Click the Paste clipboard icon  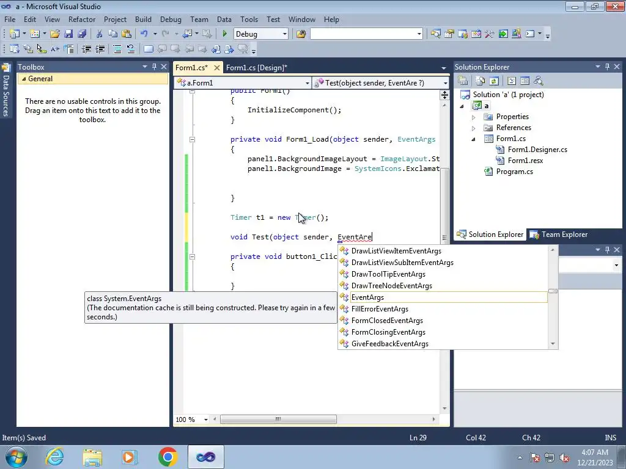click(x=127, y=34)
